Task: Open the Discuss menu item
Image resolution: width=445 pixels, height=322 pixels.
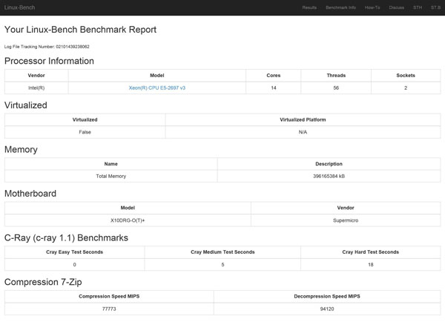Action: (397, 7)
